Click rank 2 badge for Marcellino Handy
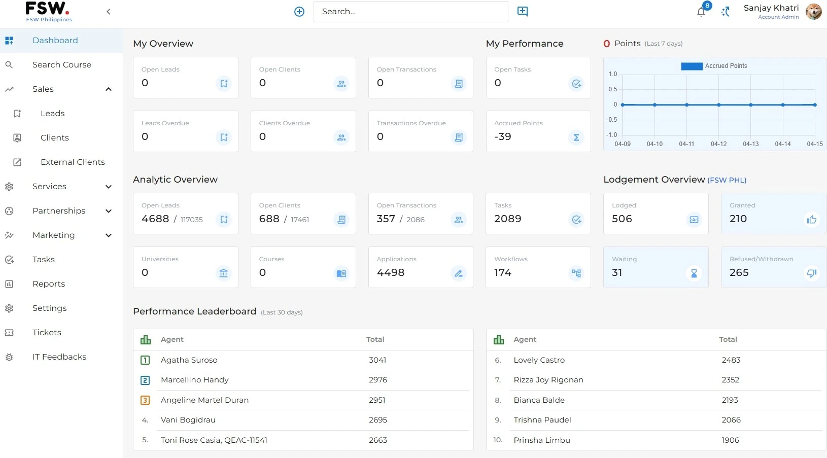The height and width of the screenshot is (458, 827). tap(145, 380)
